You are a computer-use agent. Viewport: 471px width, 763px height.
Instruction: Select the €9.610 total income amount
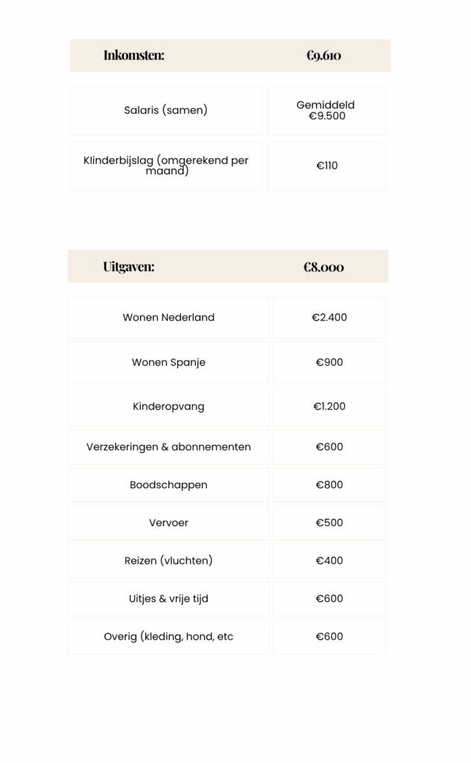[323, 55]
